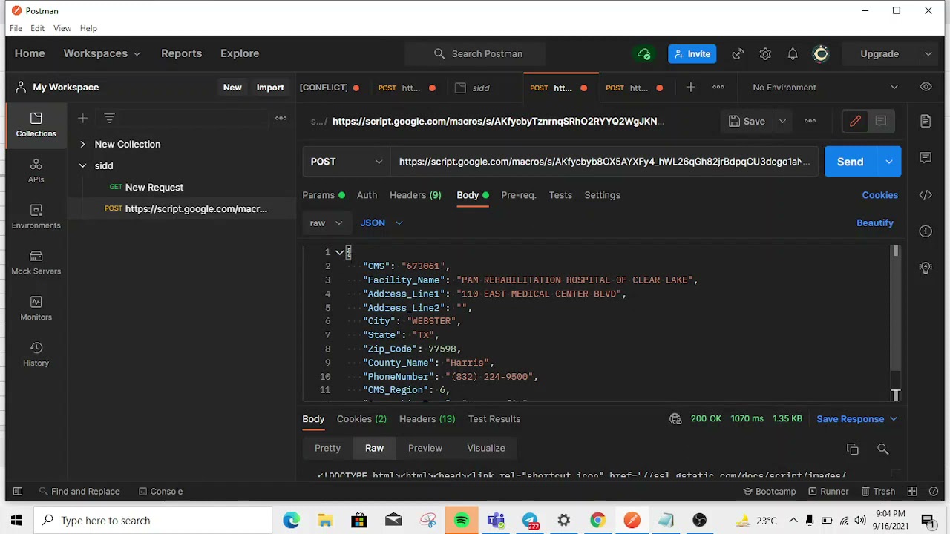950x534 pixels.
Task: Click the request URL input field
Action: tap(604, 162)
